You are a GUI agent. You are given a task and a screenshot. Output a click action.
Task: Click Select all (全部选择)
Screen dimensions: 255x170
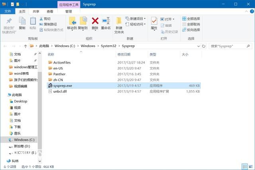coord(191,19)
